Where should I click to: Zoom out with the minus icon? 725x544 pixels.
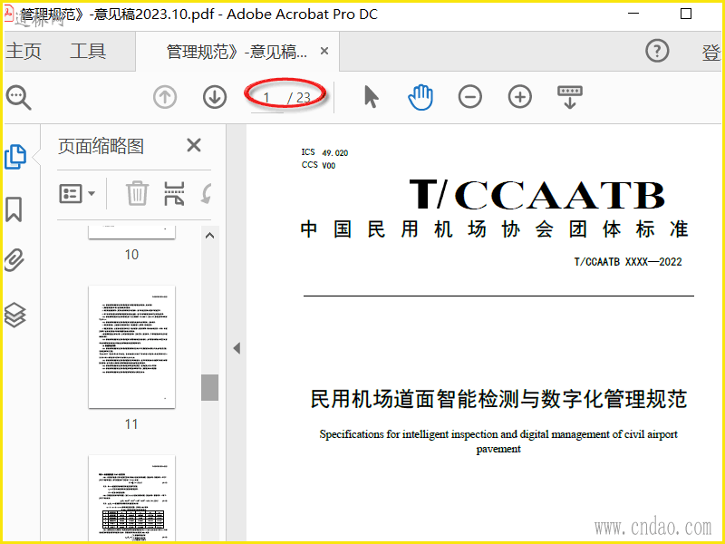tap(470, 97)
